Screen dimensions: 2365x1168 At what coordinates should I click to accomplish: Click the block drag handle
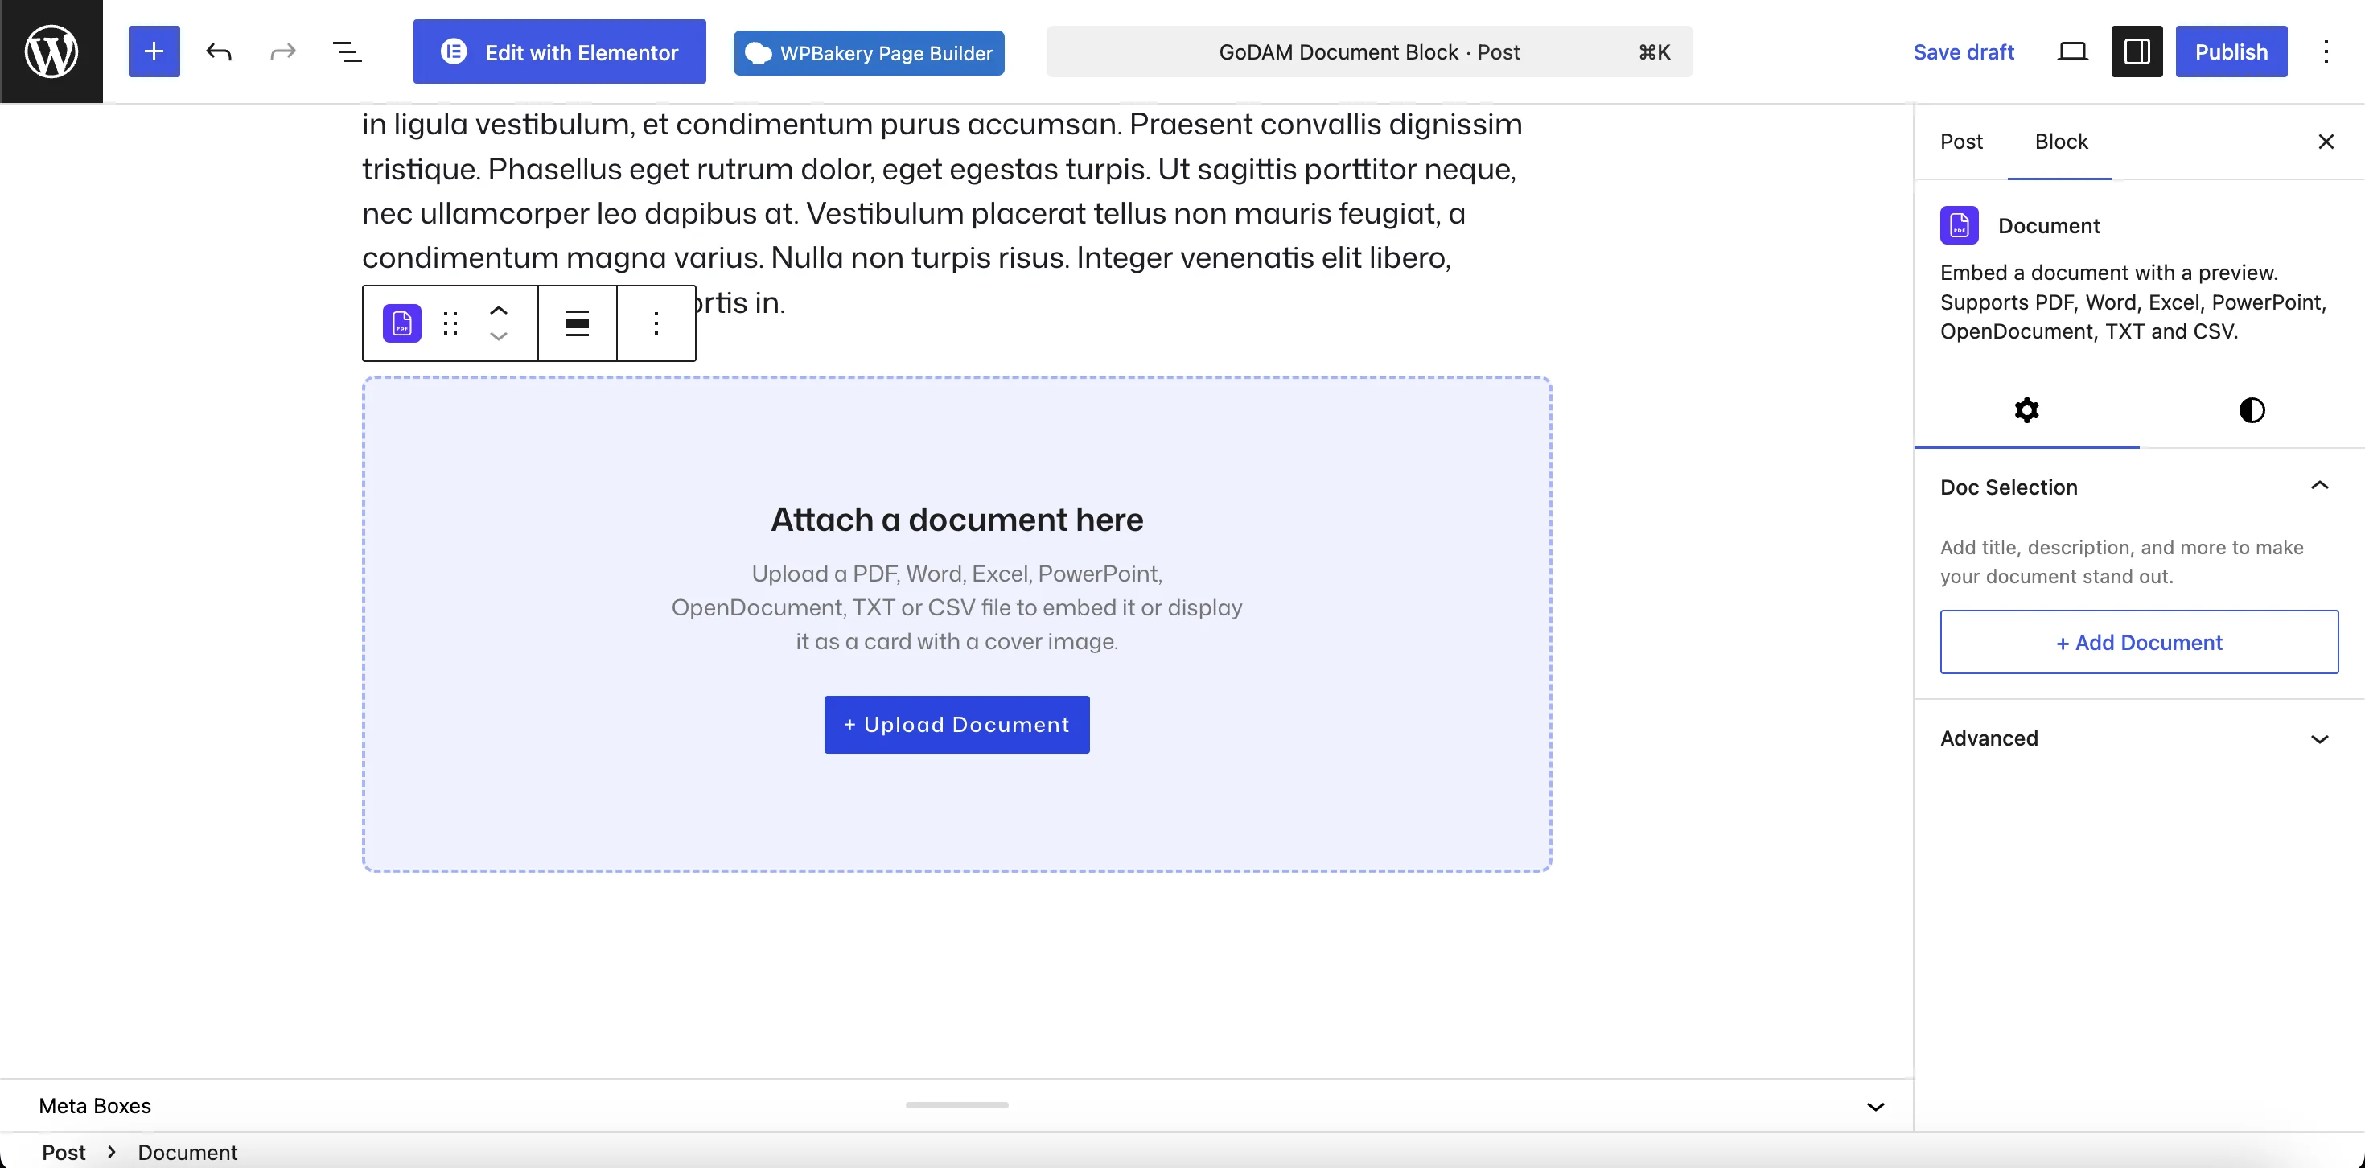pos(450,323)
